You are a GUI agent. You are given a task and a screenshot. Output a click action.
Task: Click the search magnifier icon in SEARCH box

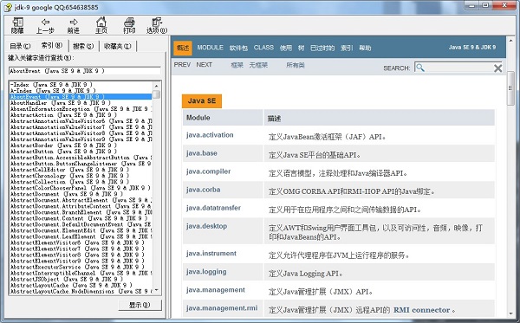coord(420,68)
